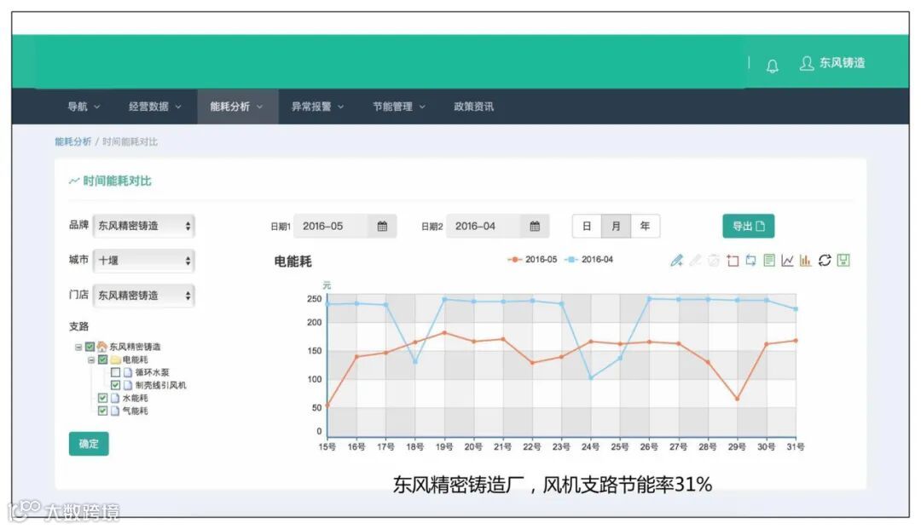Image resolution: width=921 pixels, height=529 pixels.
Task: Select the 循环水泵 tree label
Action: pyautogui.click(x=152, y=372)
